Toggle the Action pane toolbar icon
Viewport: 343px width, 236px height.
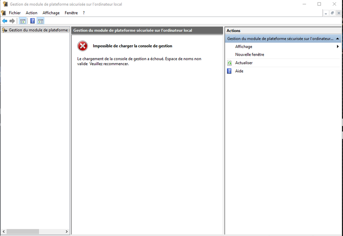(40, 21)
